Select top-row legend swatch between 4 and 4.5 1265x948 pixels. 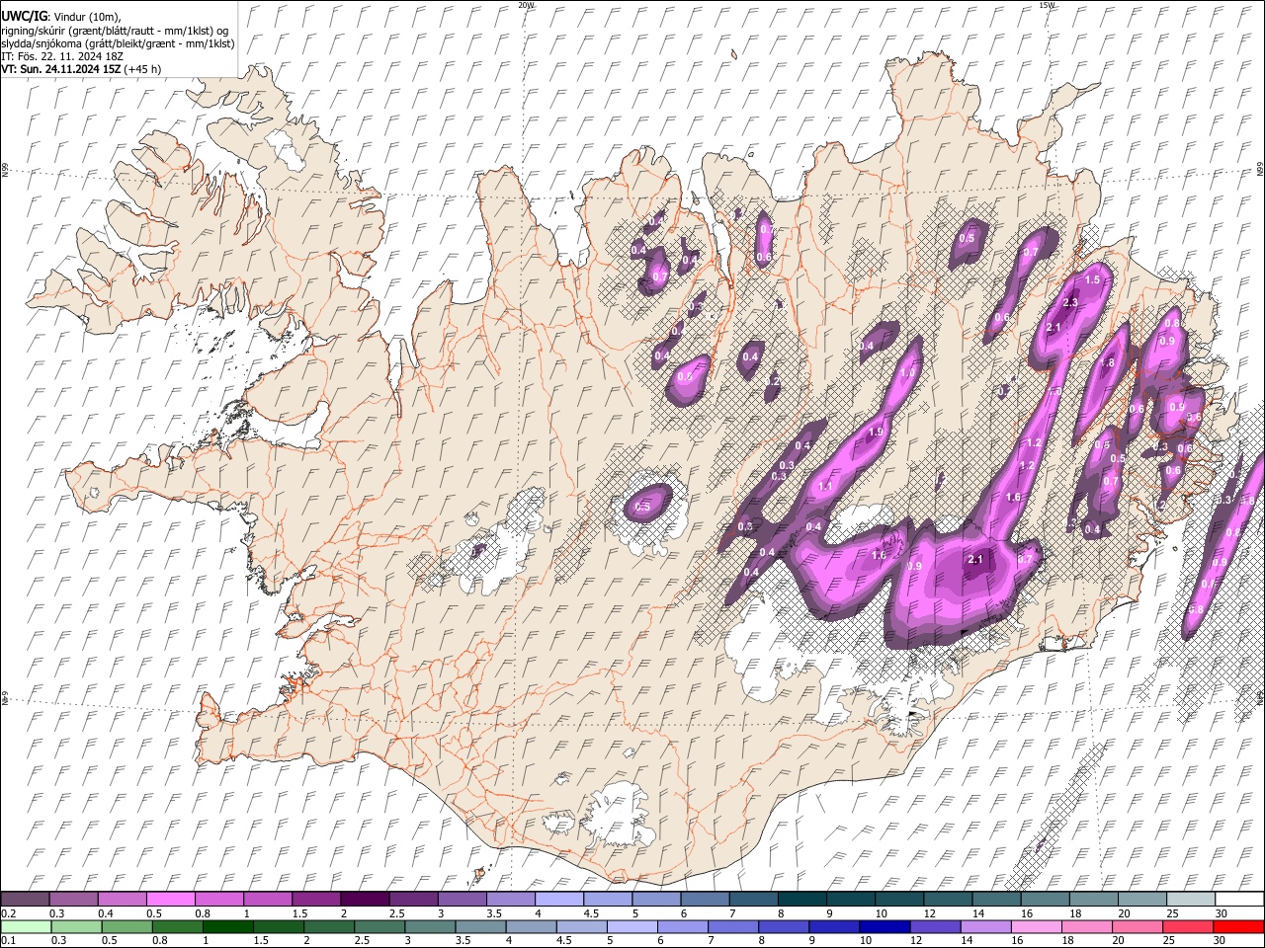[x=559, y=899]
